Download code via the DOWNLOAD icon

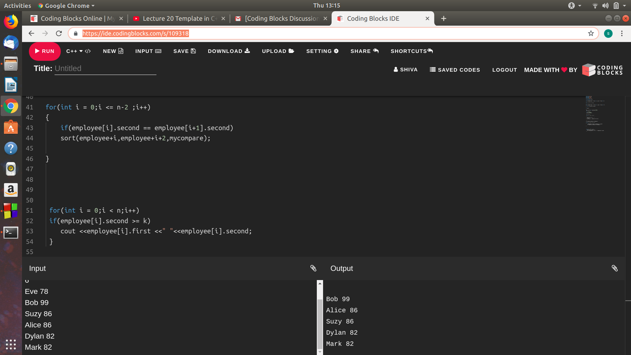click(229, 51)
